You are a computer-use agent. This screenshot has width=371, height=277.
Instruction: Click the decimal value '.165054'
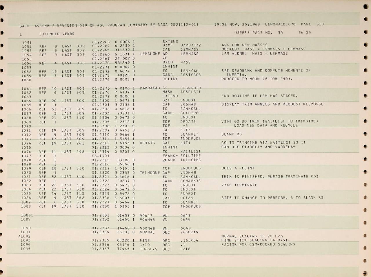[189, 241]
